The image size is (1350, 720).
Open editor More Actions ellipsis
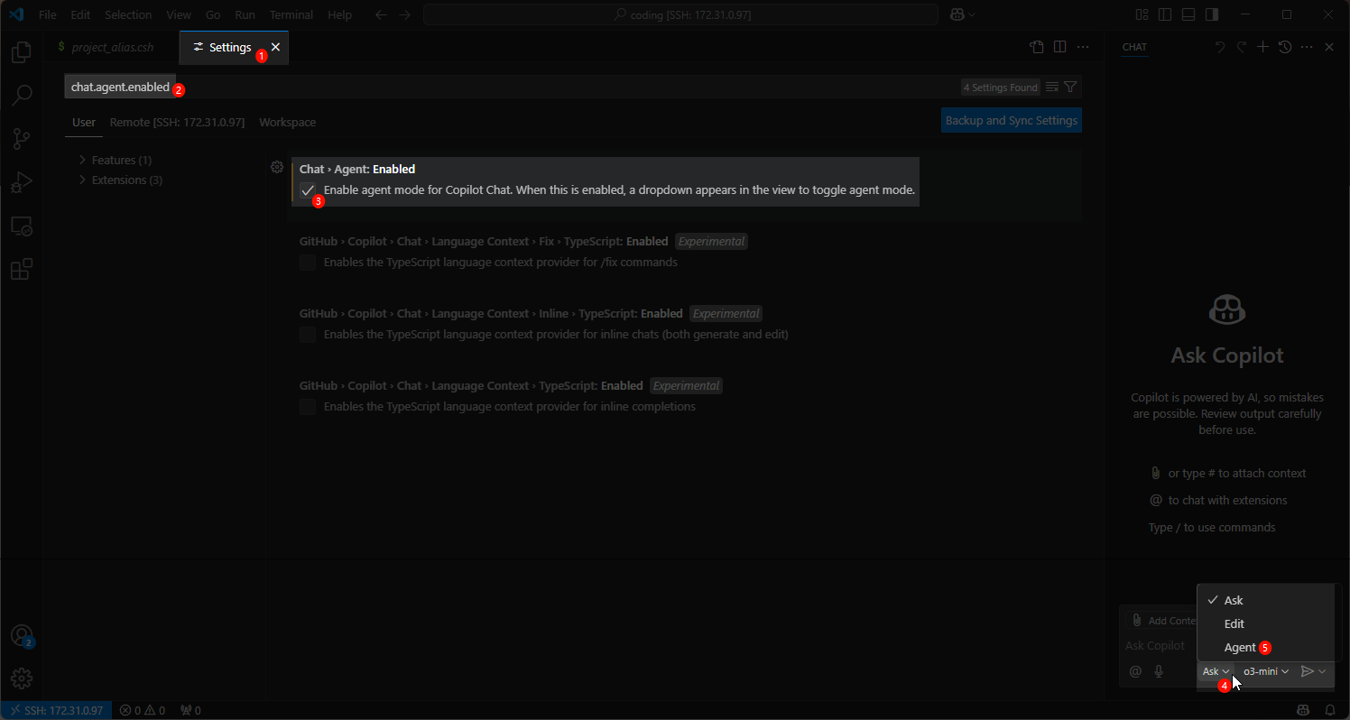point(1083,47)
